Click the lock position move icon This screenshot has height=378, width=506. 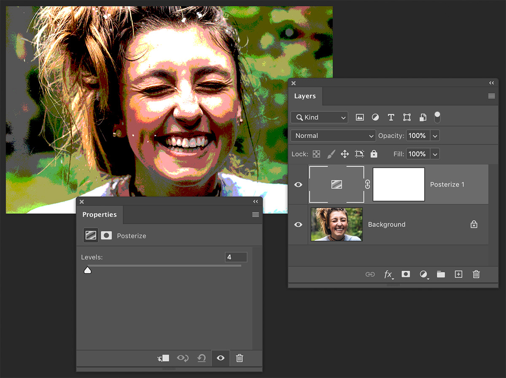[x=345, y=154]
